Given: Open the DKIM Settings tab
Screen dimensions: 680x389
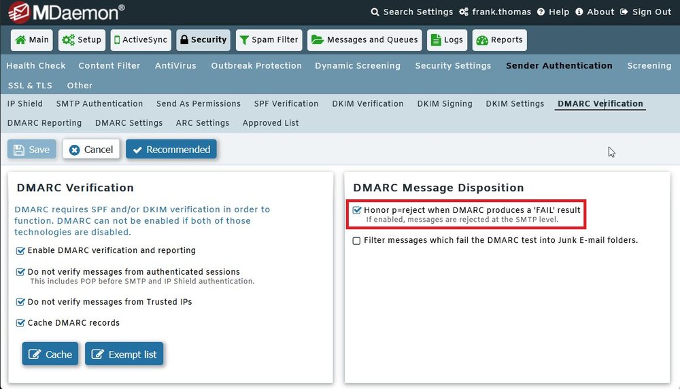Looking at the screenshot, I should tap(515, 103).
